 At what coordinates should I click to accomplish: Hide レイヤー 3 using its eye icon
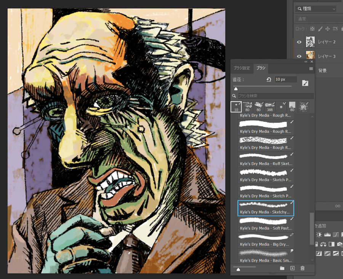[x=299, y=56]
